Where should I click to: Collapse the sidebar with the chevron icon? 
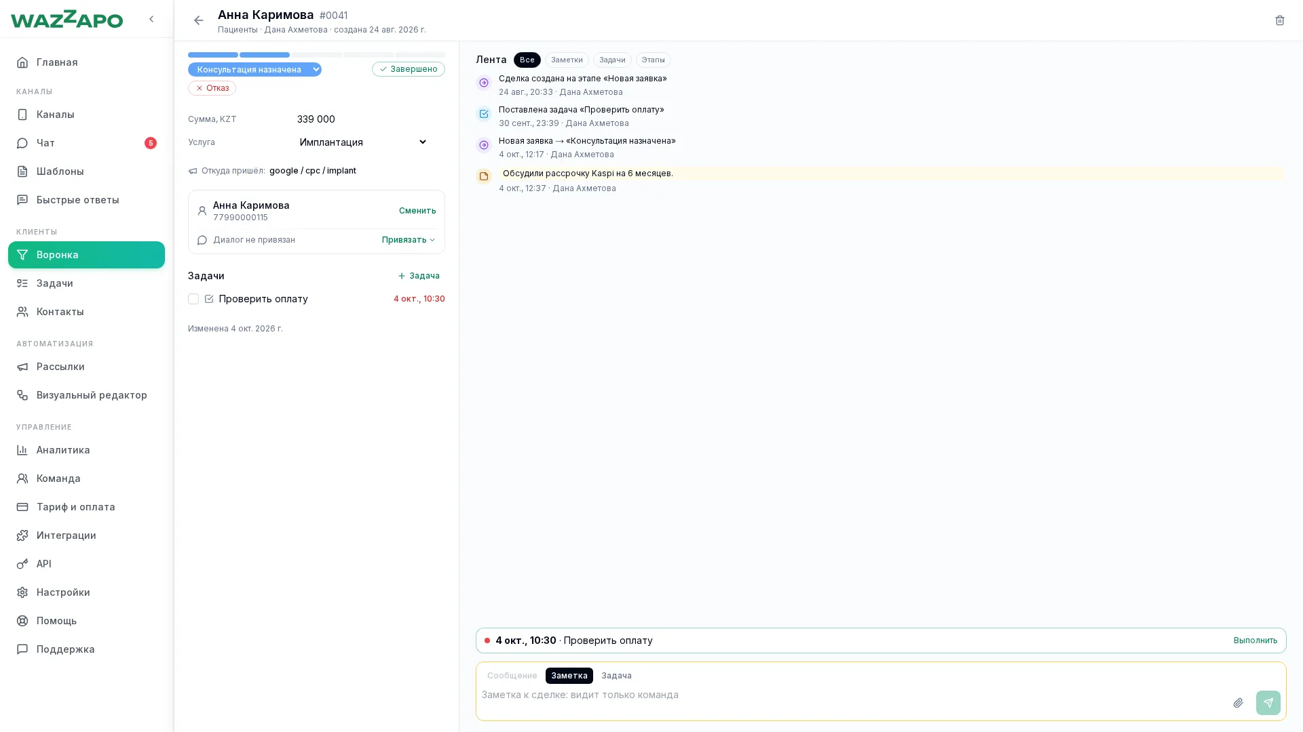click(x=151, y=19)
